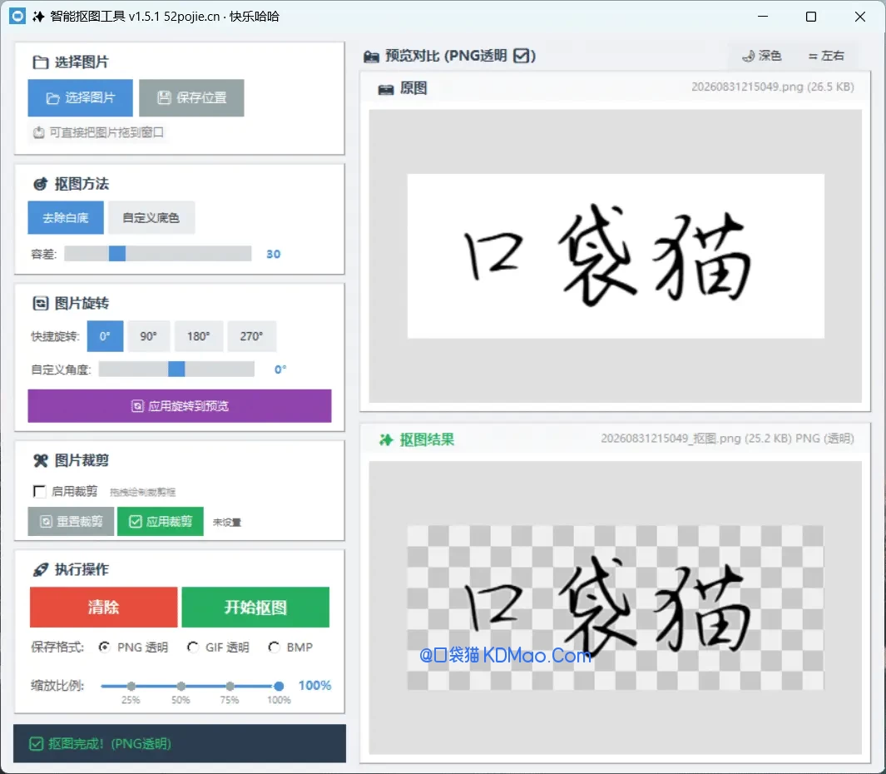Click the app icon in title bar
Image resolution: width=886 pixels, height=774 pixels.
click(x=17, y=17)
